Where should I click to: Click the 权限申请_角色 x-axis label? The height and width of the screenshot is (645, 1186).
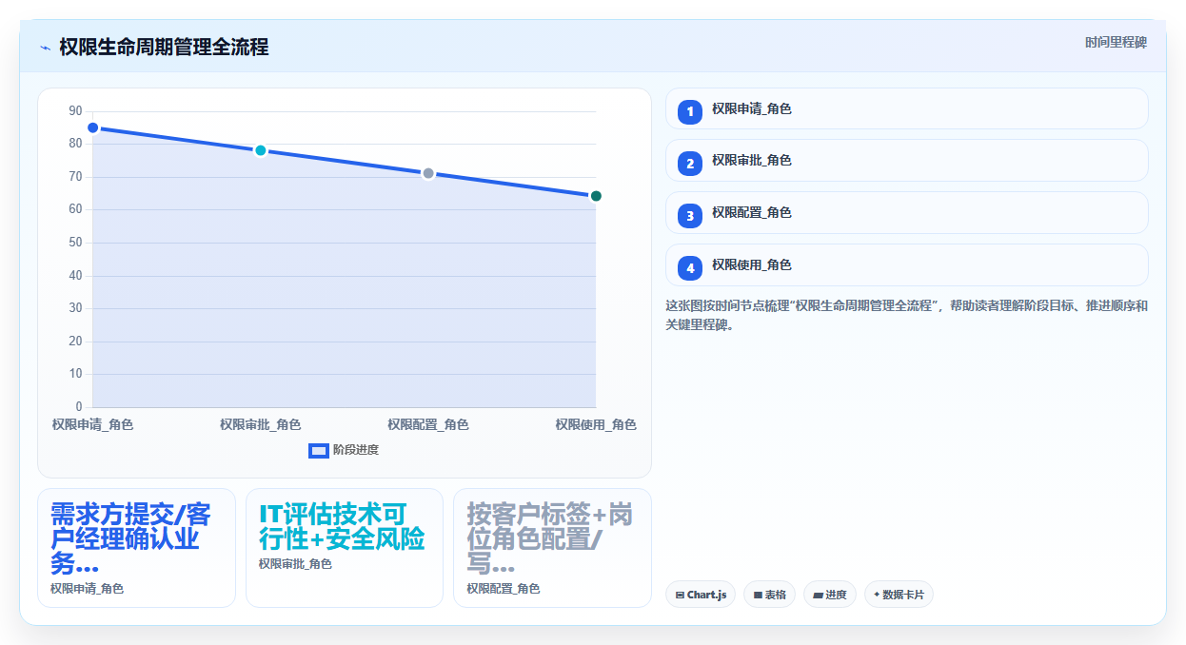[92, 425]
